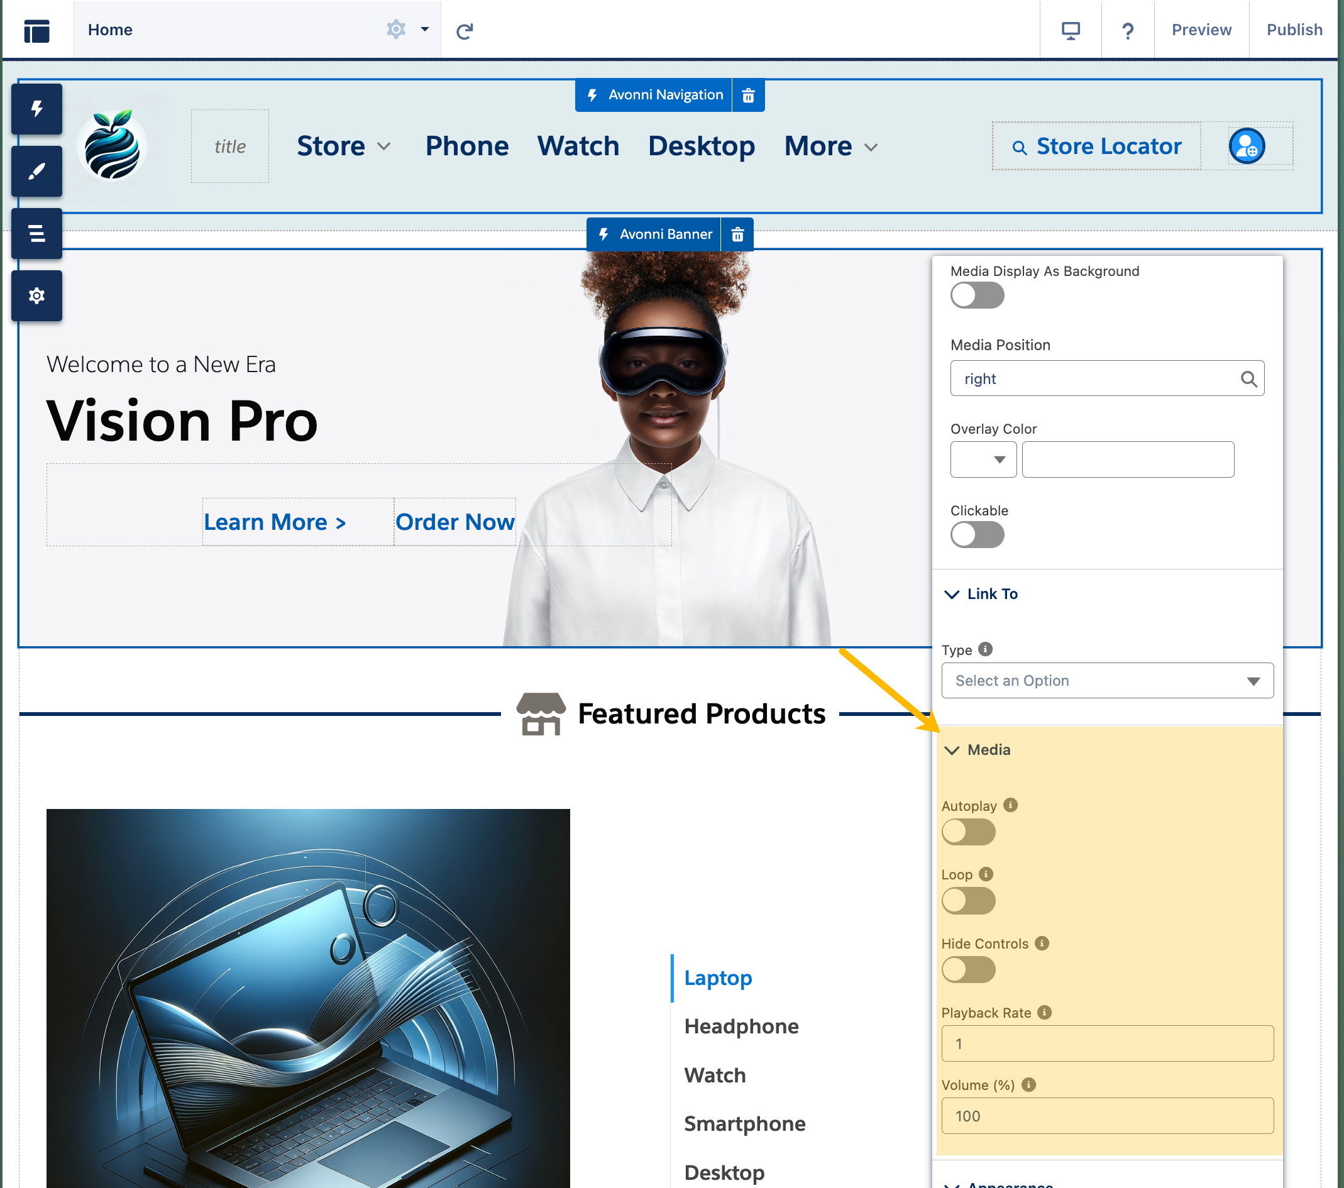Open the help question mark menu

tap(1127, 31)
